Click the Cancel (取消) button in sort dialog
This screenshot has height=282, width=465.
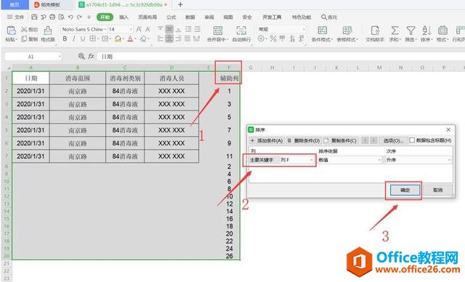[x=437, y=190]
